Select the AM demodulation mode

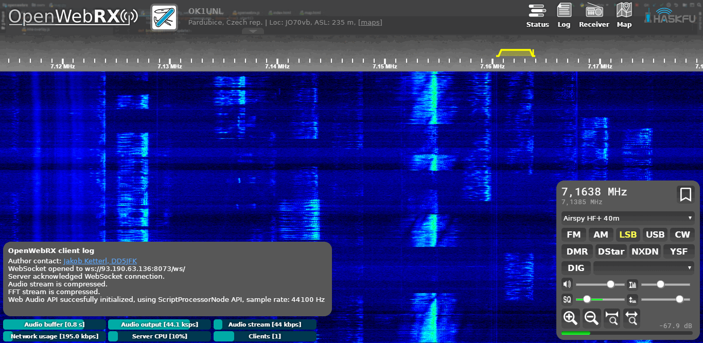(x=601, y=234)
